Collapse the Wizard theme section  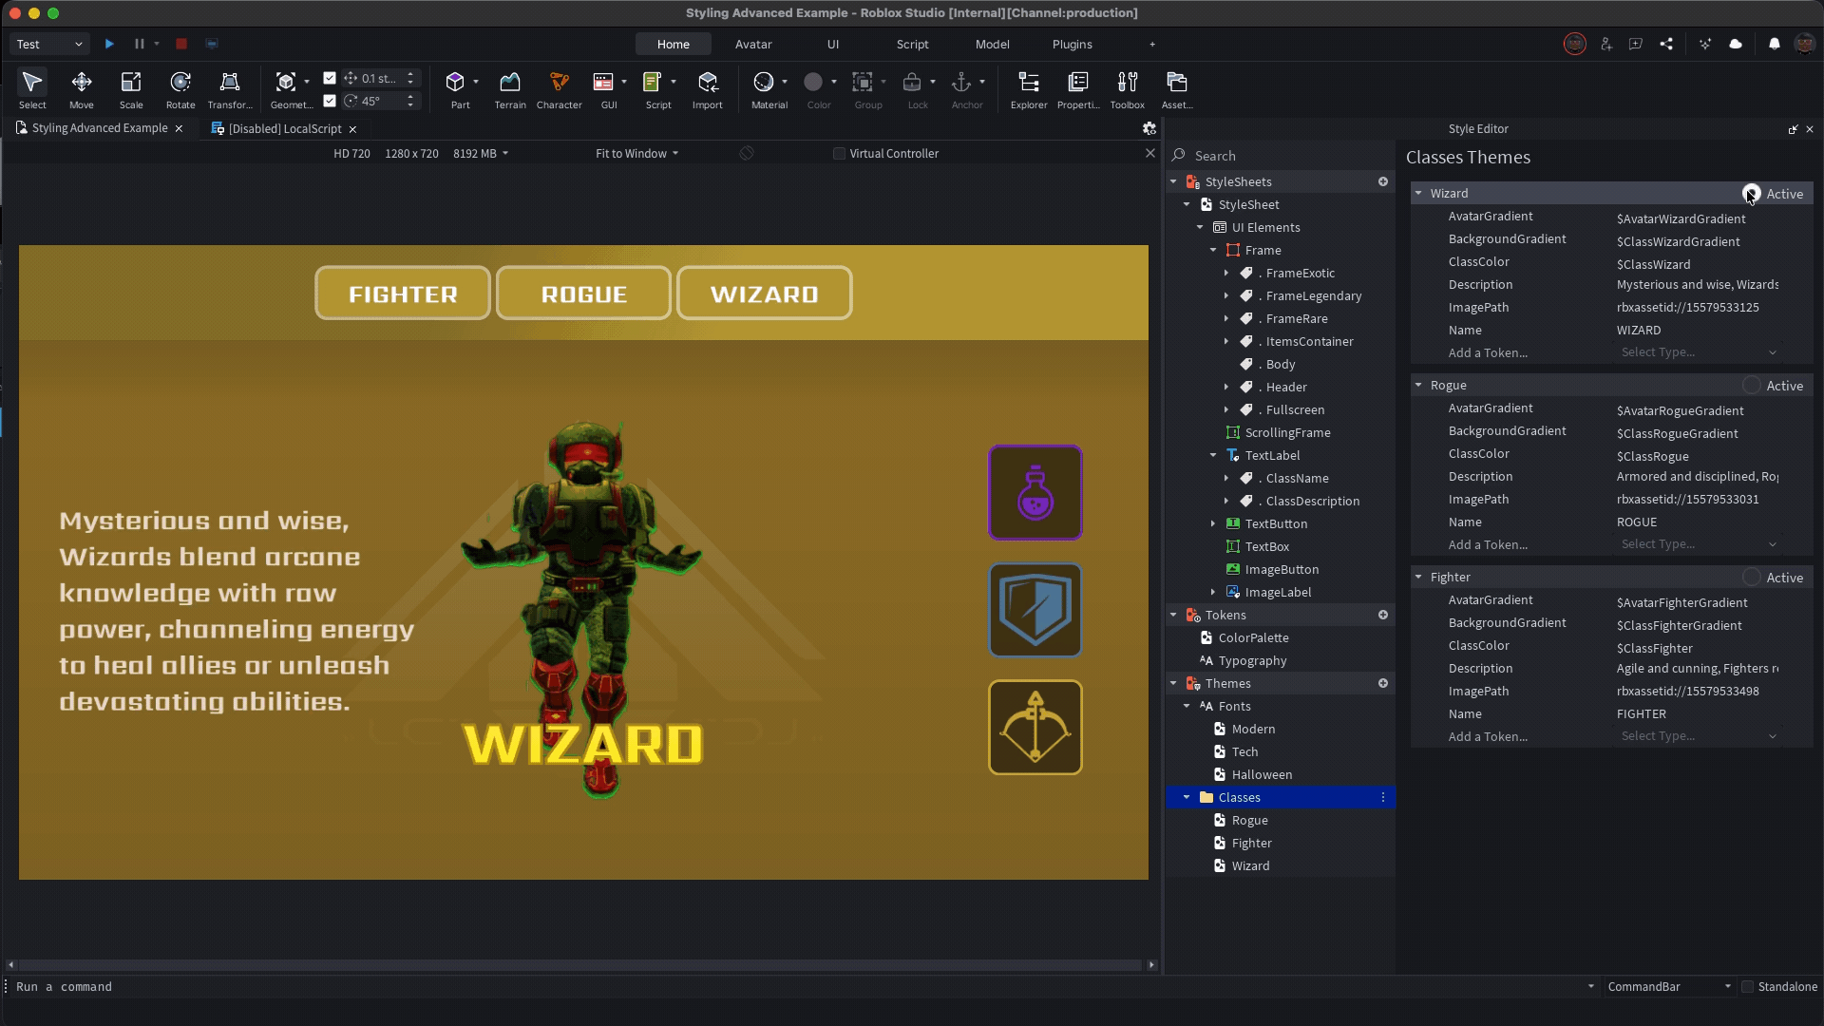click(1418, 194)
